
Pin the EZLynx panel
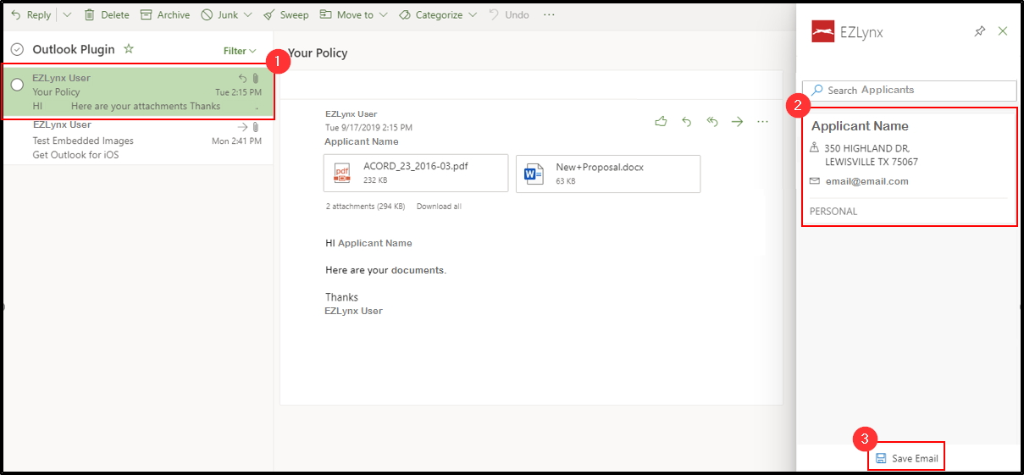pos(980,31)
